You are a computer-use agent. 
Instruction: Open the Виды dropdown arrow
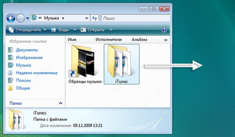tap(75, 30)
